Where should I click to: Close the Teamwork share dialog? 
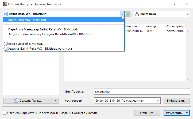click(x=187, y=4)
